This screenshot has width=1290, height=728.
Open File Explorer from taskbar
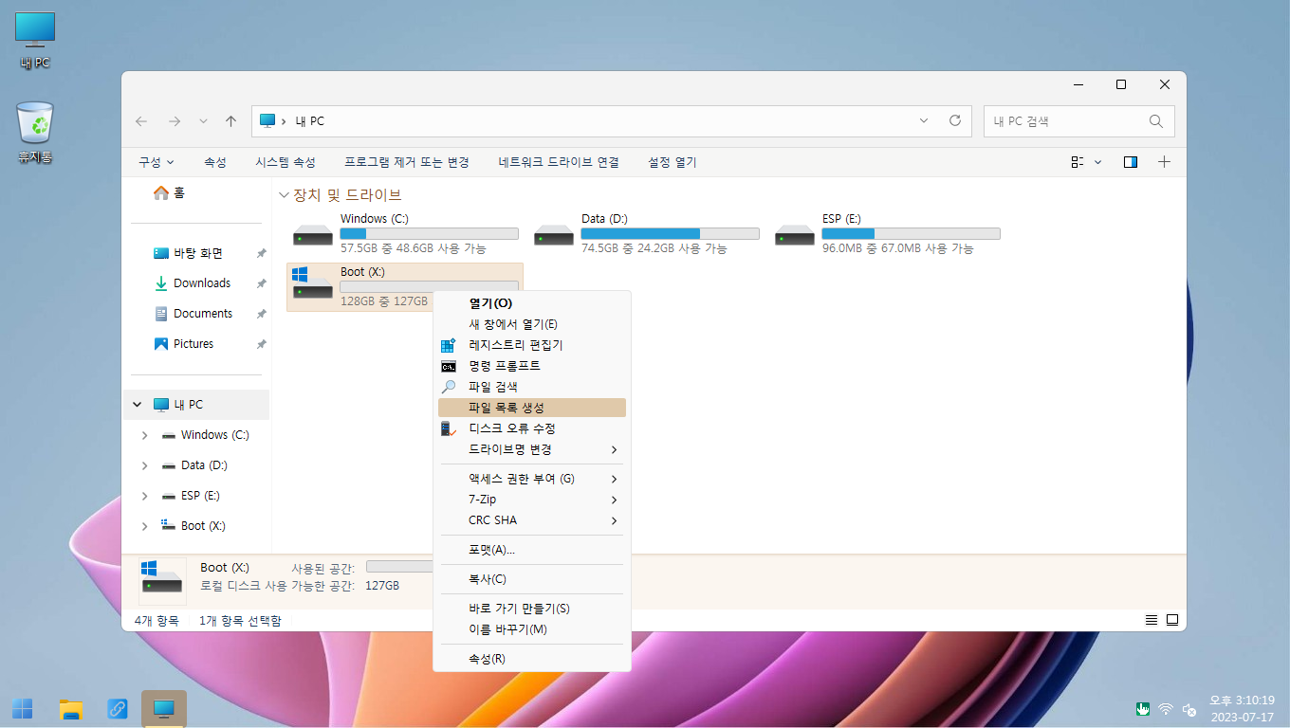tap(71, 708)
